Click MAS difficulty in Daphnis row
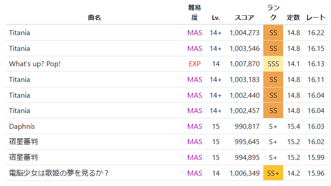The image size is (331, 186). (x=195, y=127)
